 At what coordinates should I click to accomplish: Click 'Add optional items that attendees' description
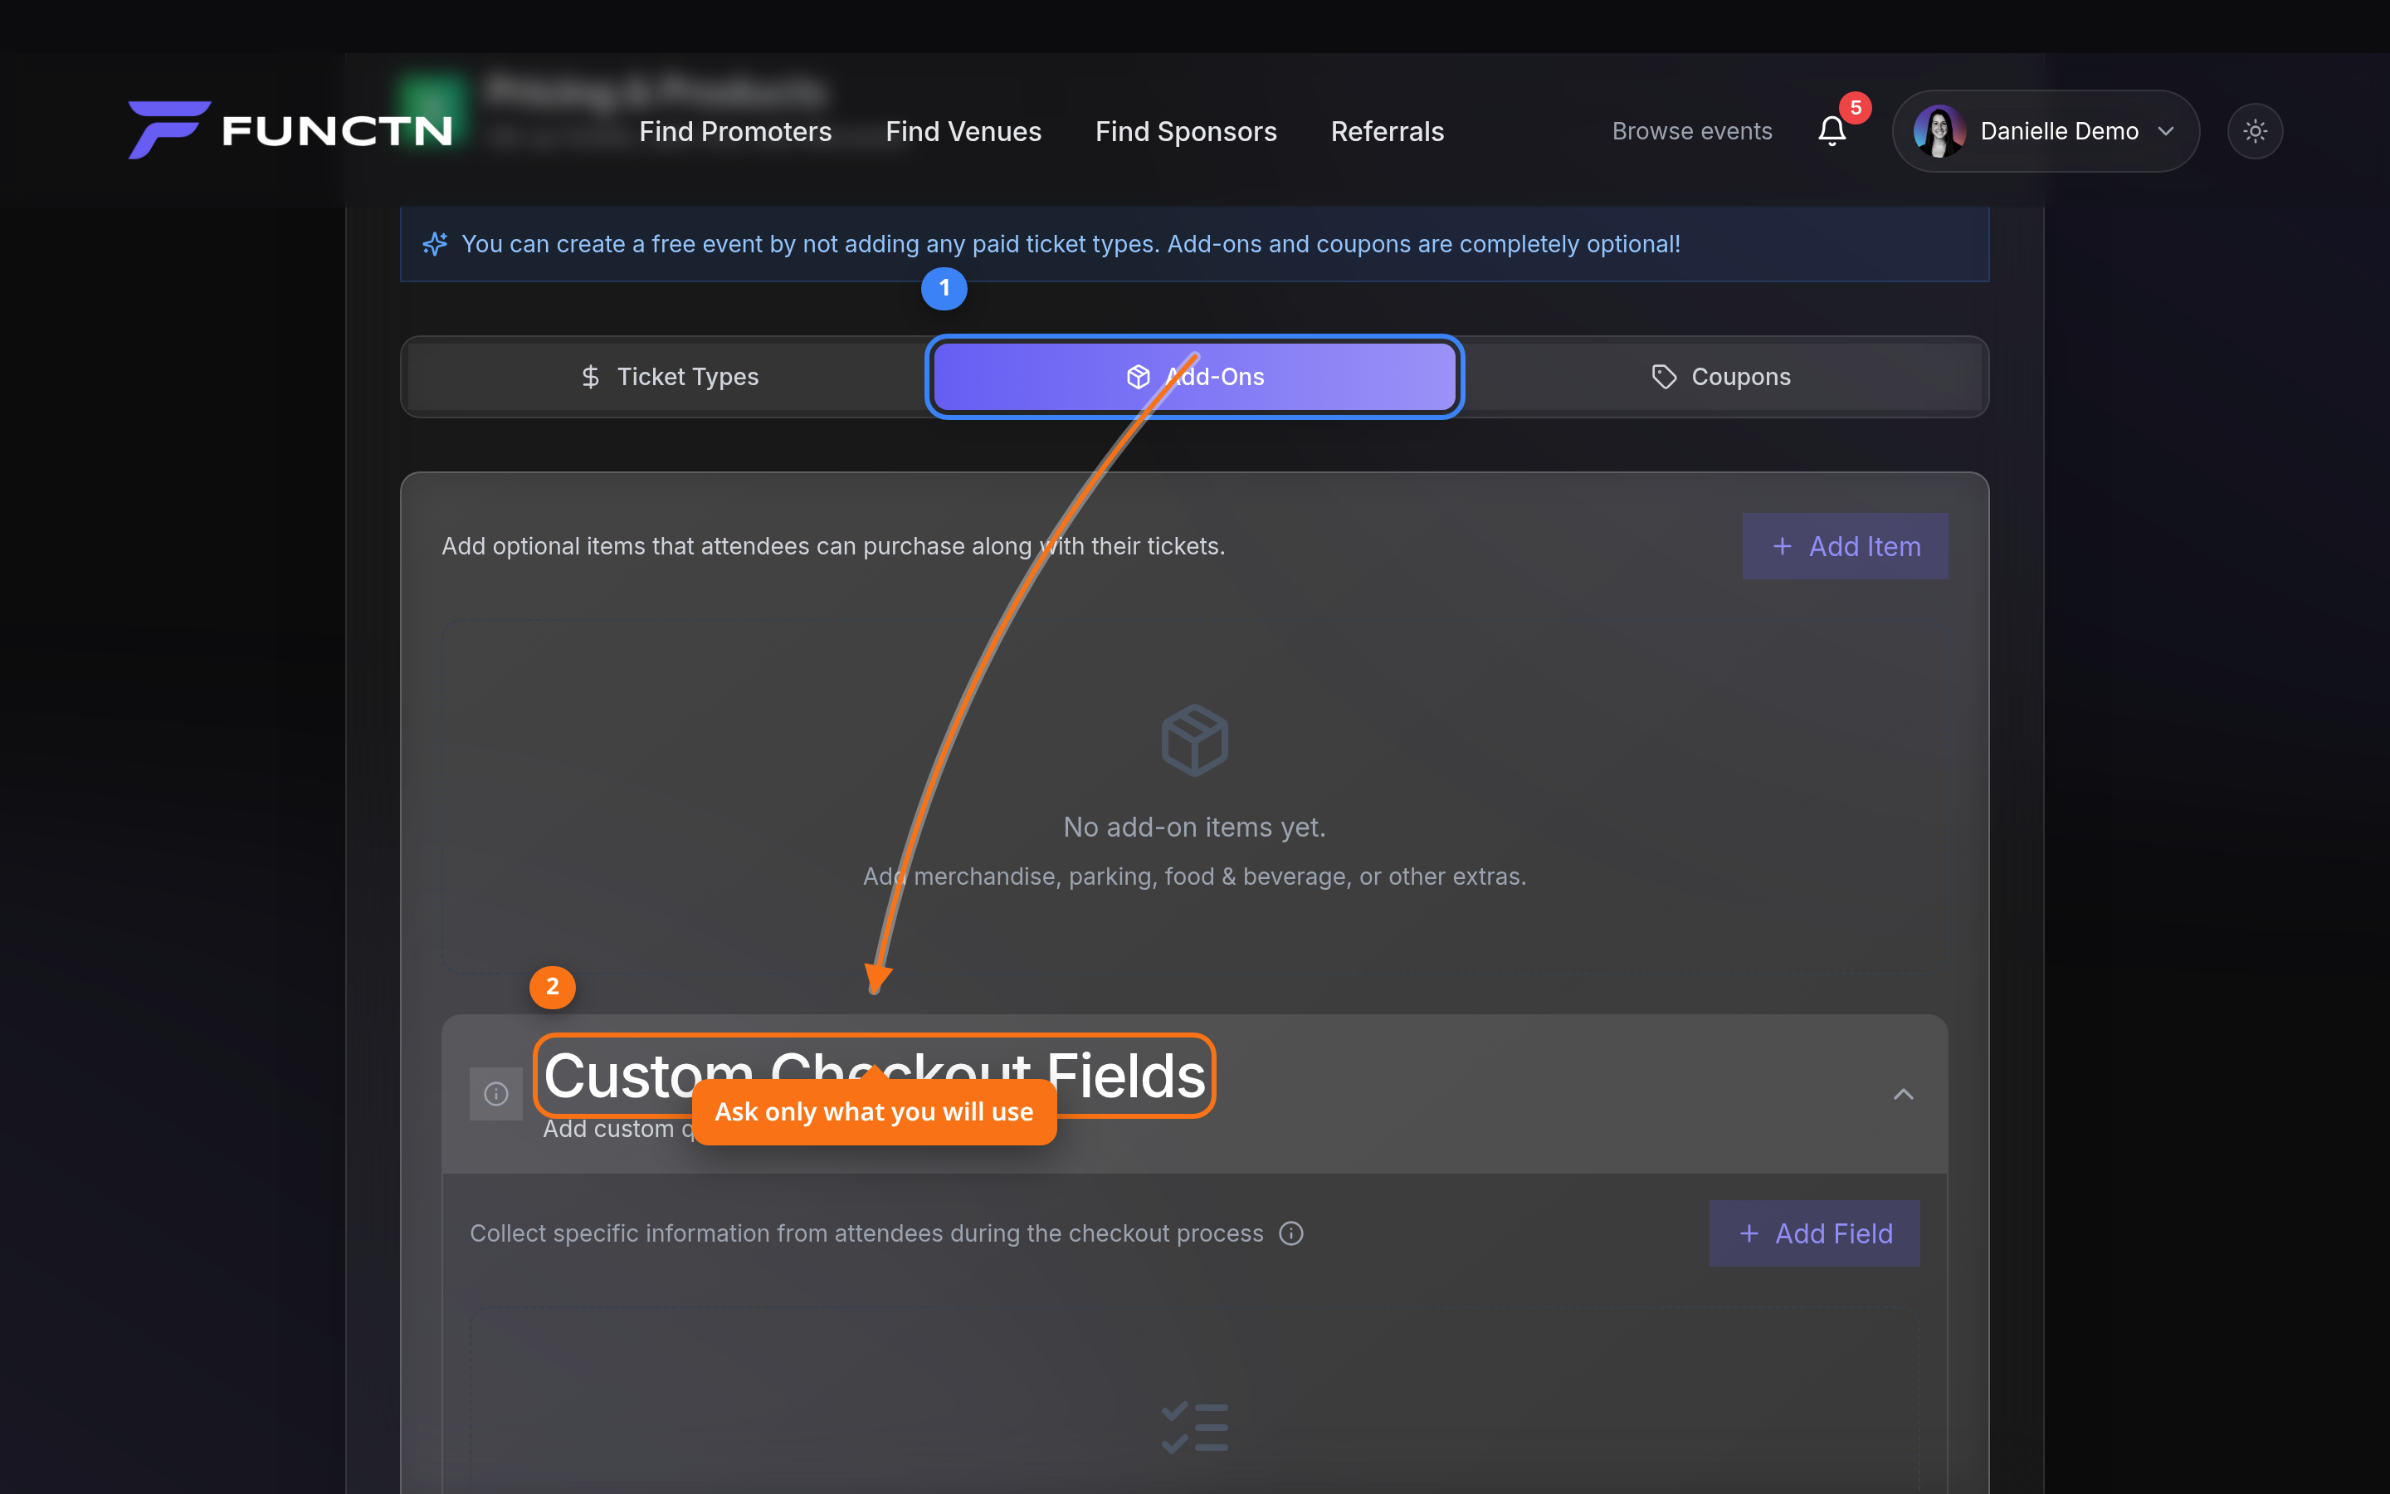pos(832,546)
